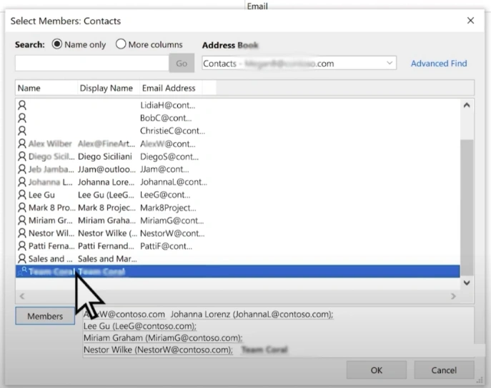Click contact icon beside Jeb Jamba
The height and width of the screenshot is (388, 491).
(x=22, y=169)
